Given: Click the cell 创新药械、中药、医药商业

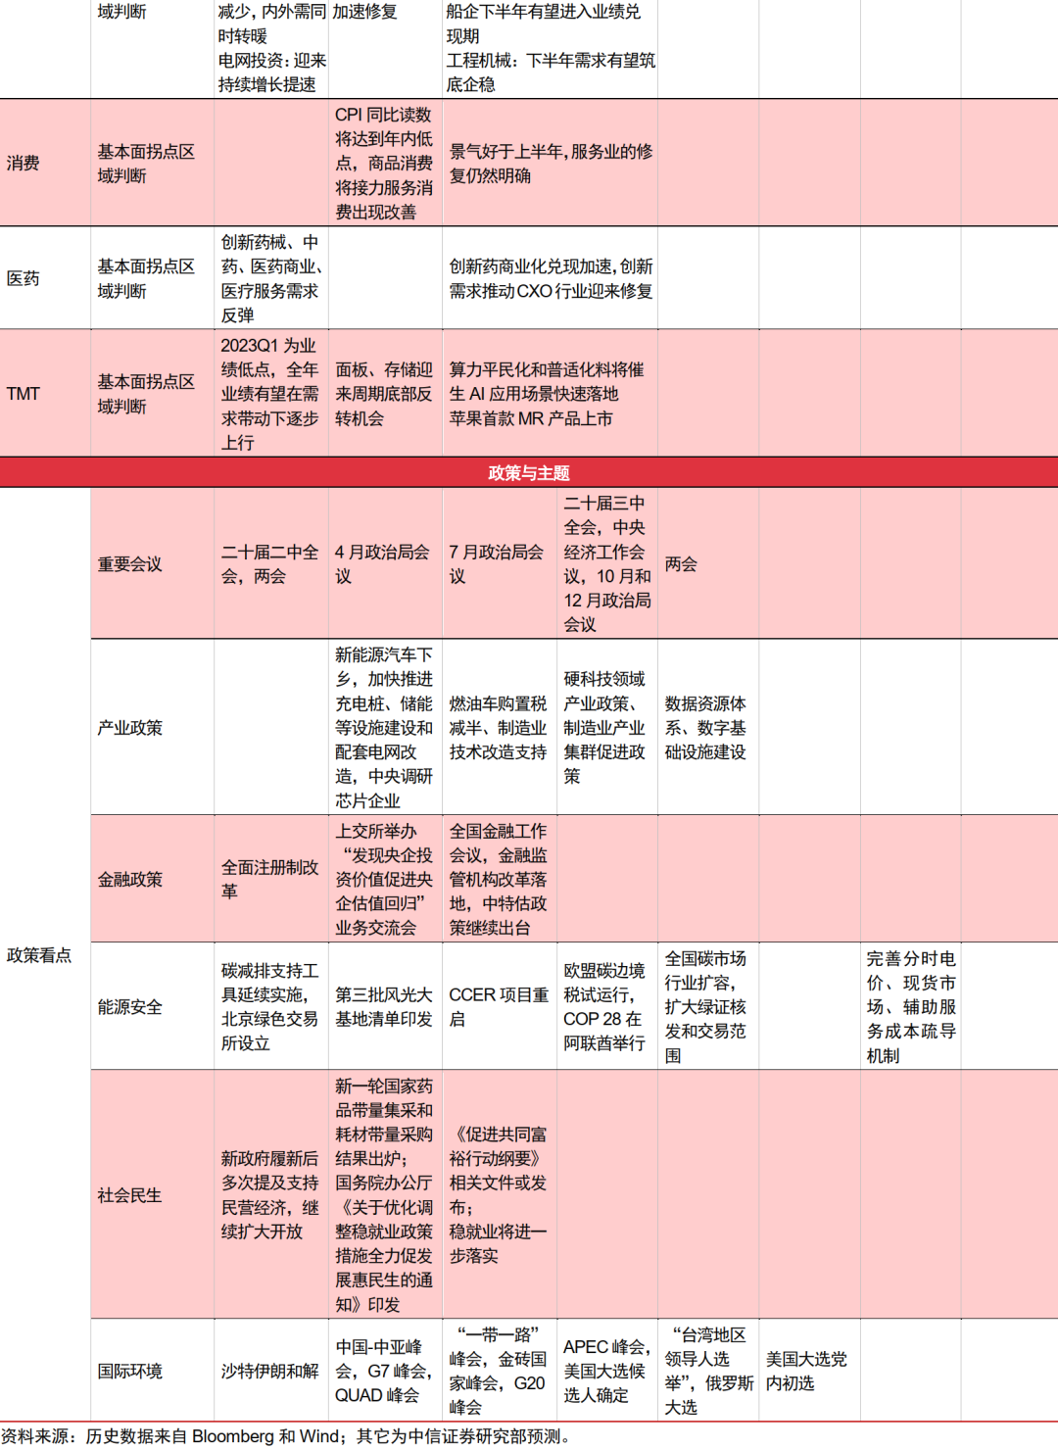Looking at the screenshot, I should [x=270, y=278].
